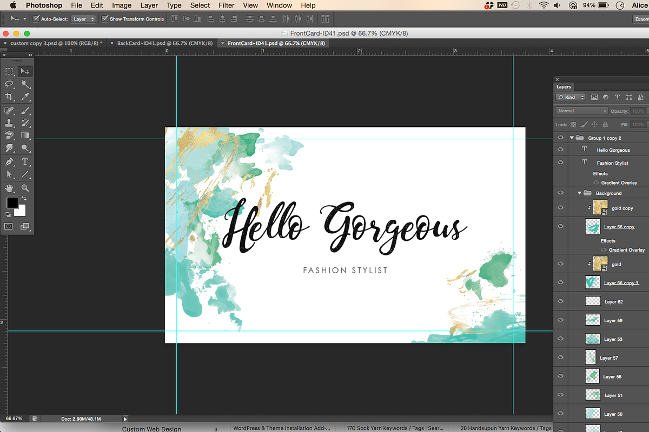
Task: Click the zoom percentage field 66.67%
Action: [15, 418]
